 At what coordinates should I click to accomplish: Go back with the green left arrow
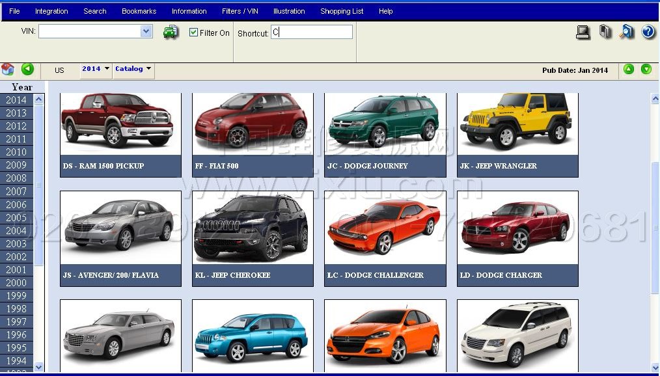(x=27, y=69)
